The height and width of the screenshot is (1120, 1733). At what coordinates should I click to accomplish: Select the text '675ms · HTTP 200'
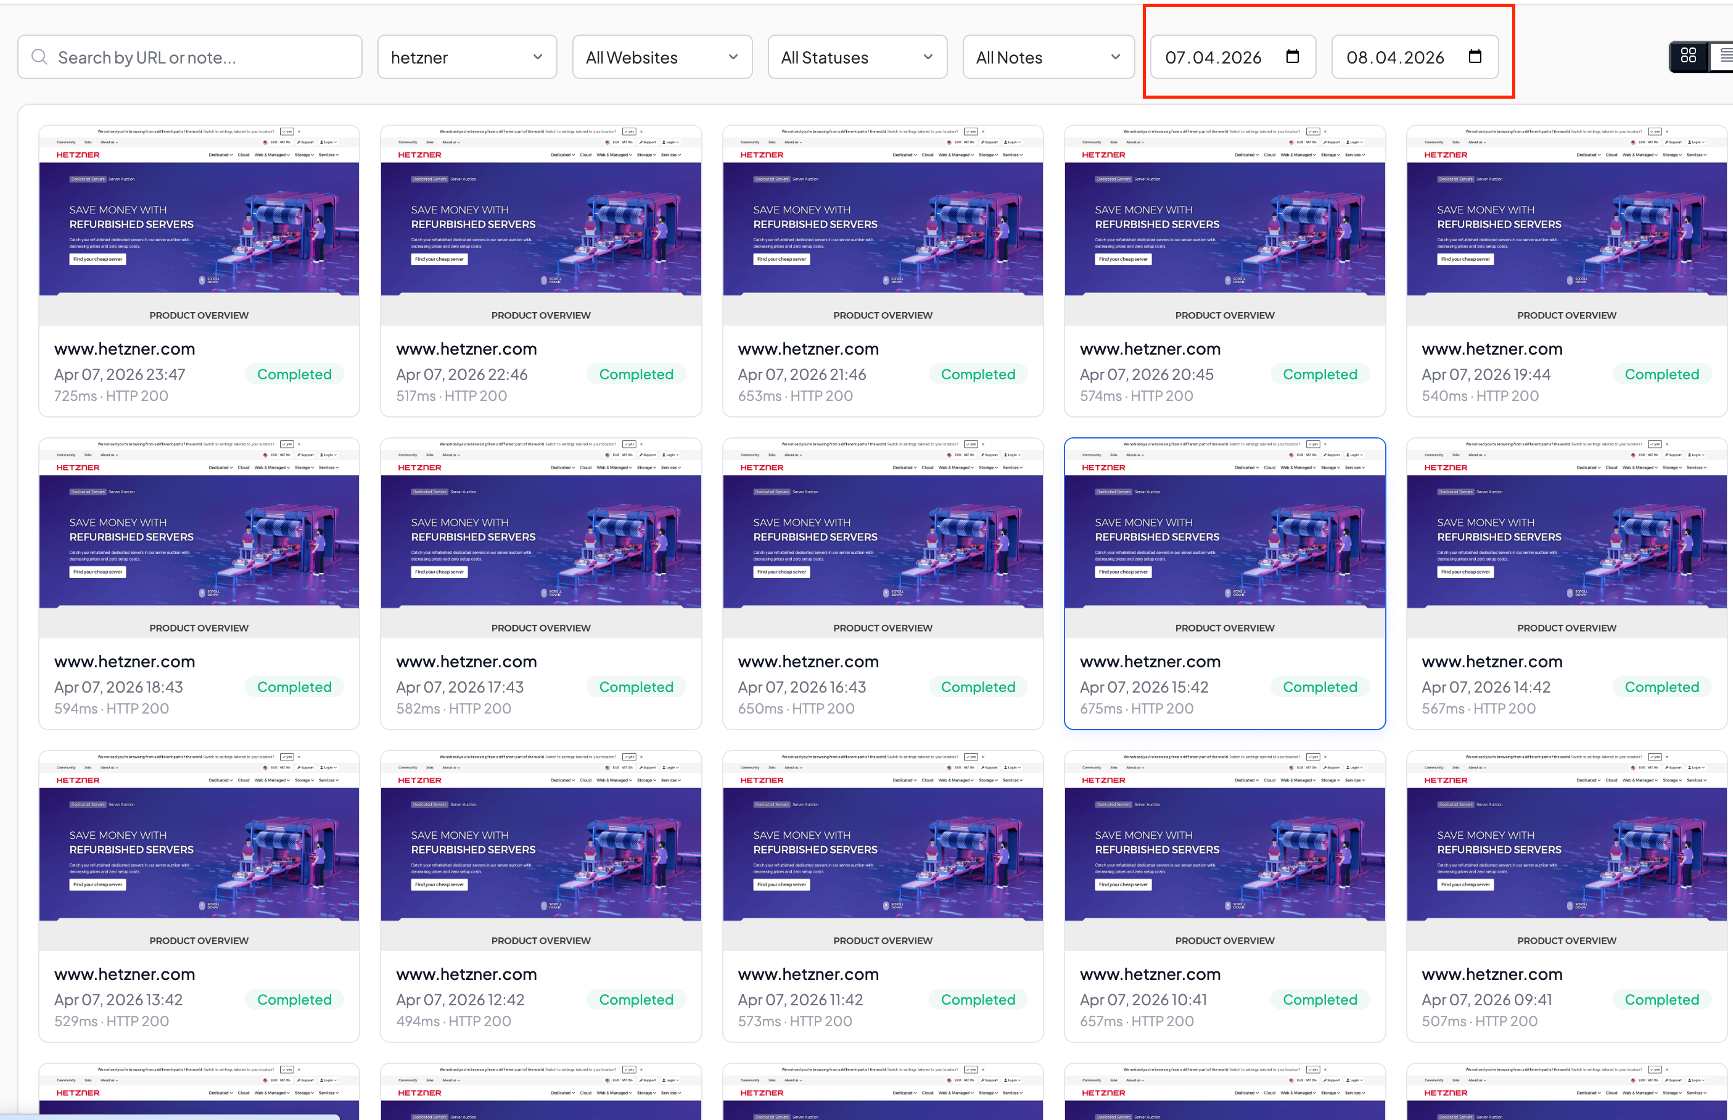(1136, 709)
